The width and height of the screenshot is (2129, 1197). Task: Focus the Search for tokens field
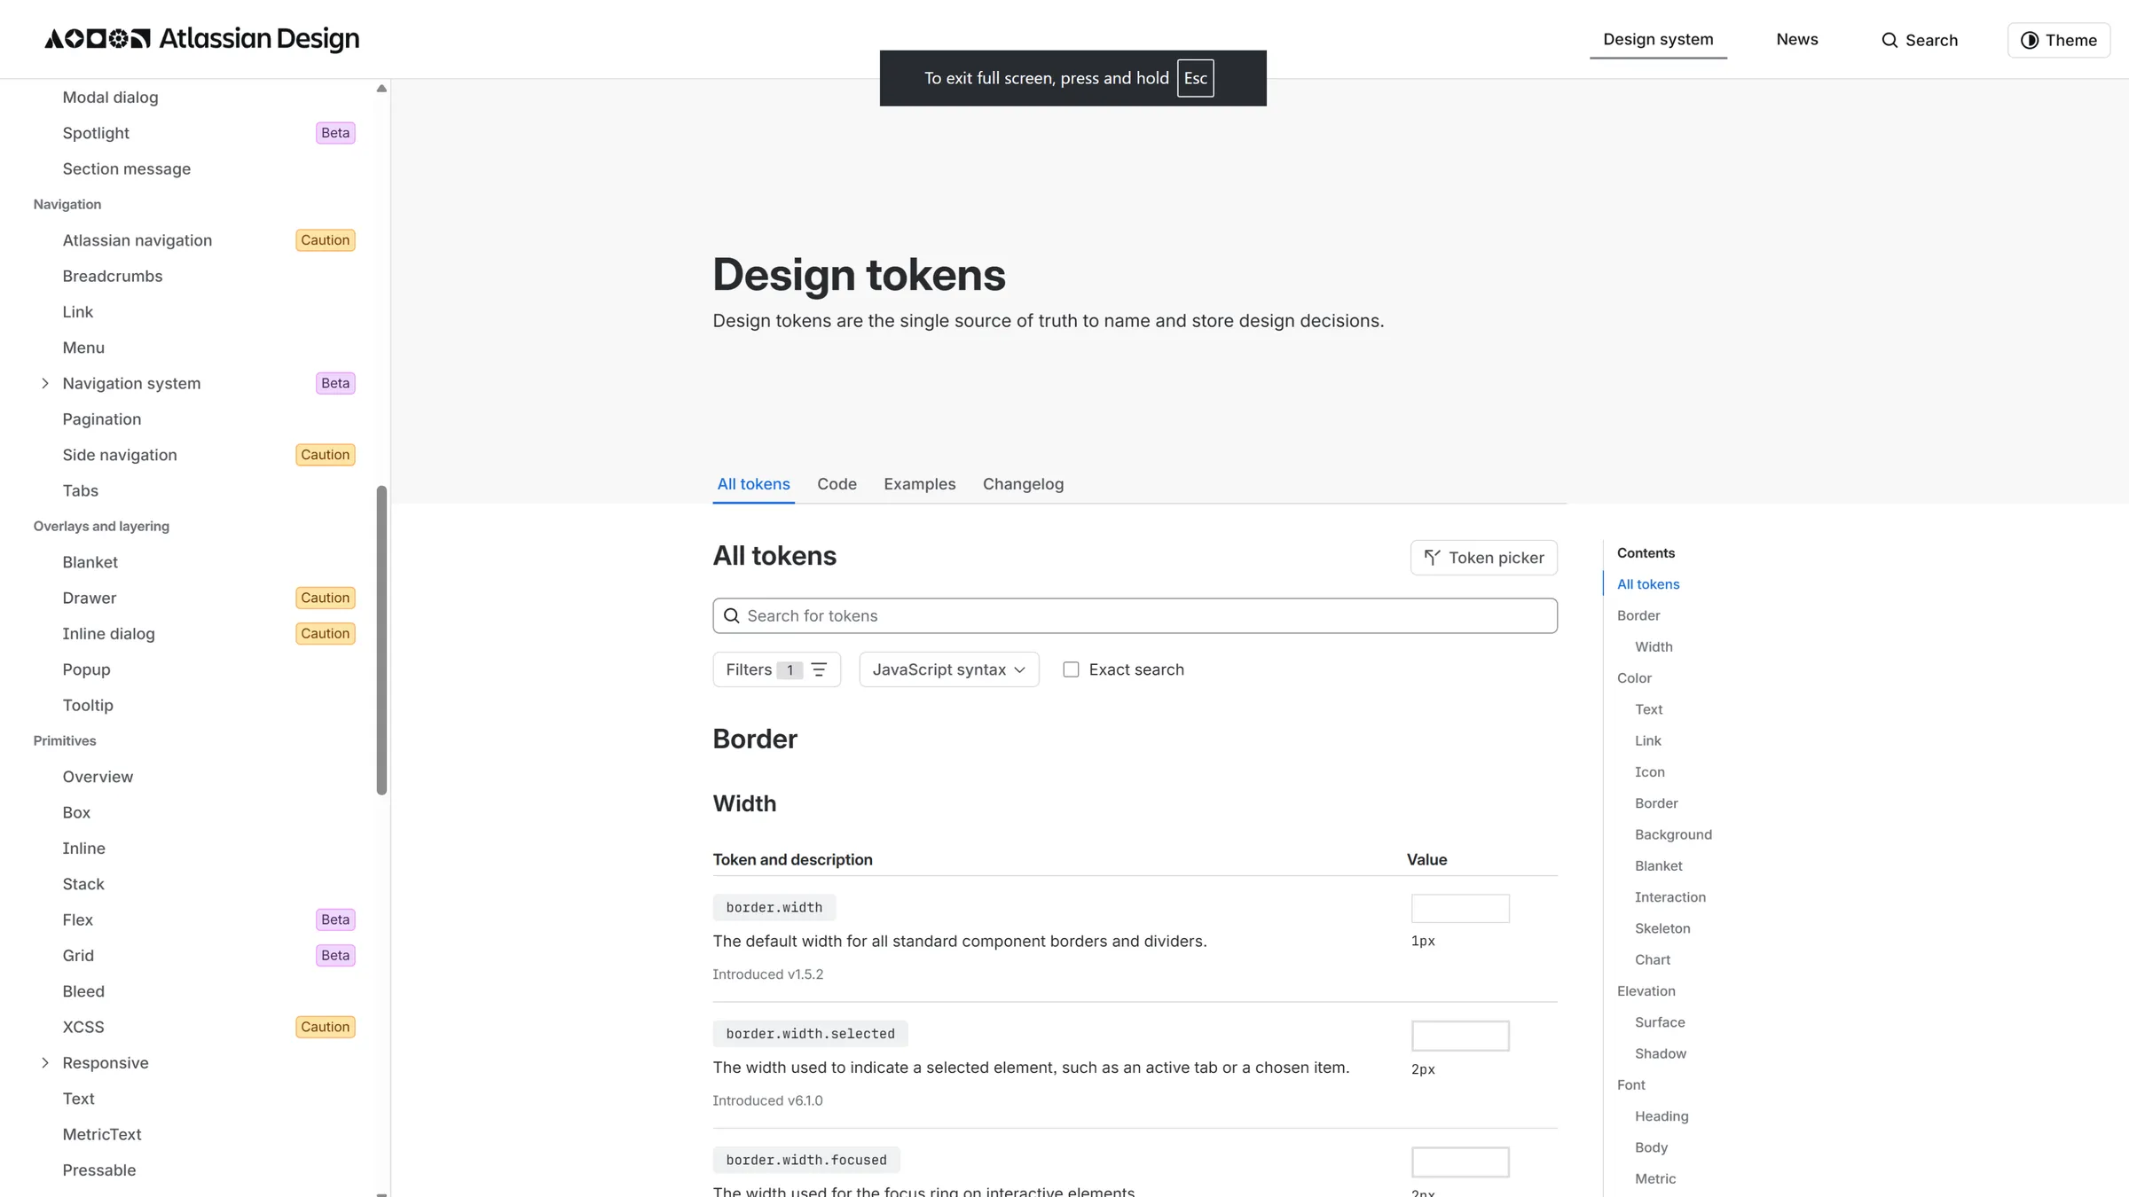1135,615
